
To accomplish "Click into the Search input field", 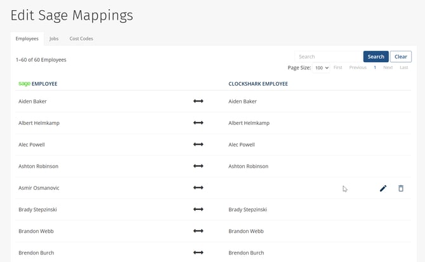I will pos(328,56).
